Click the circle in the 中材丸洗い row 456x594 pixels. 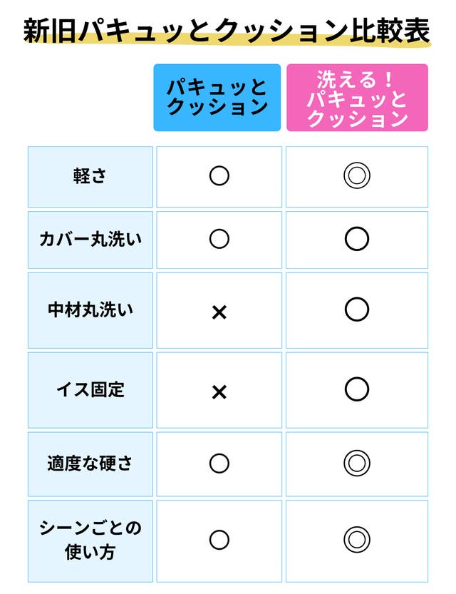[356, 309]
